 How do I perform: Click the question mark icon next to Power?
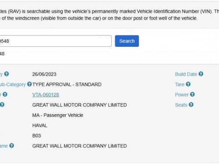tap(192, 94)
